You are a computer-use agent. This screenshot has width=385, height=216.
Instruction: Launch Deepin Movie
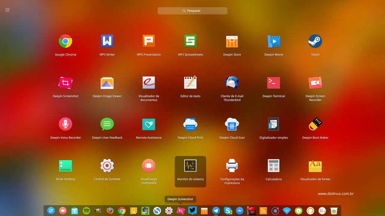(x=274, y=41)
